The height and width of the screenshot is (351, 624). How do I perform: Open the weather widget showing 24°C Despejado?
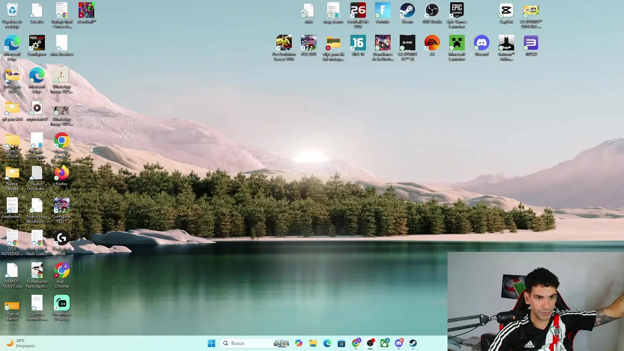pos(19,343)
